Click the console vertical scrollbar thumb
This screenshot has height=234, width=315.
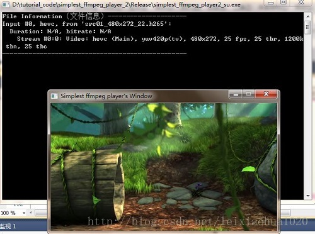308,27
